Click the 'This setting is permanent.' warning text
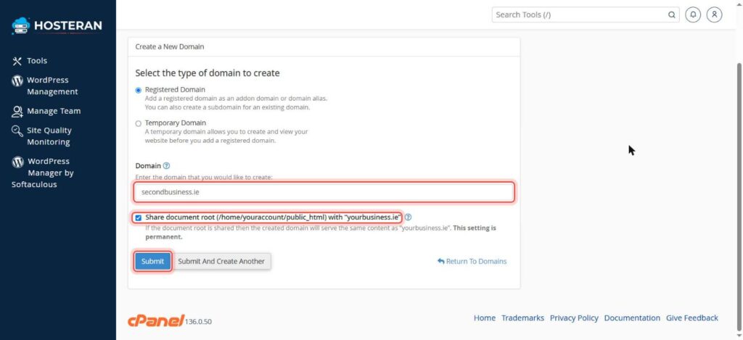The image size is (743, 340). [x=321, y=232]
